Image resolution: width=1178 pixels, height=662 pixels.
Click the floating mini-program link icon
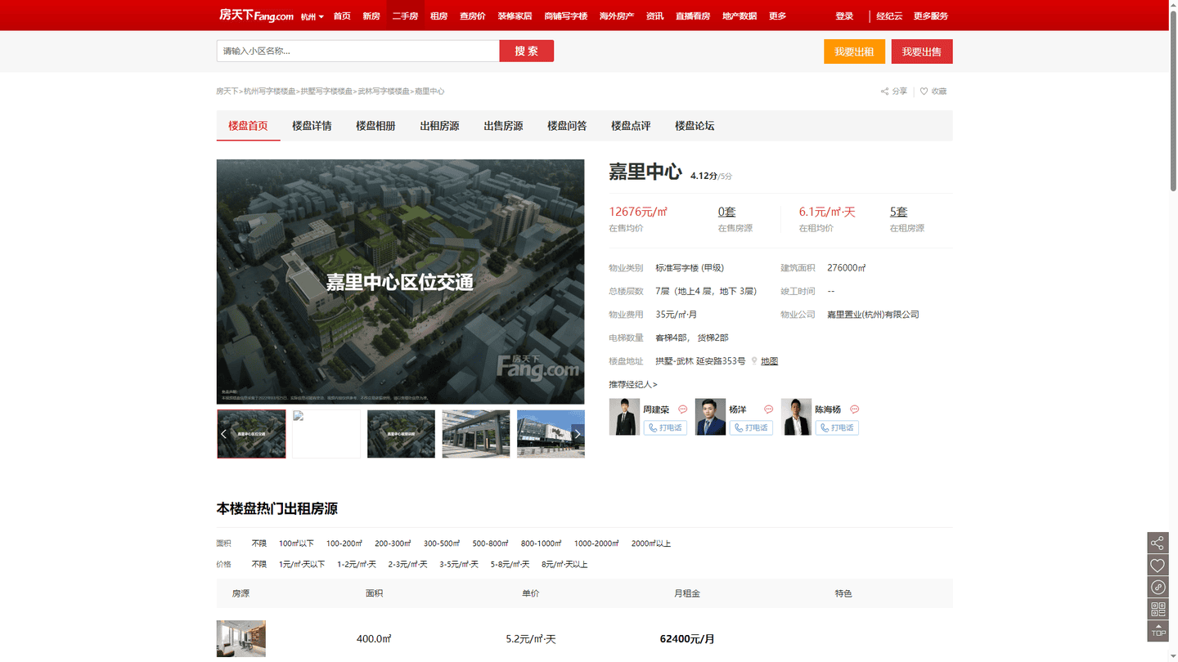[x=1158, y=587]
